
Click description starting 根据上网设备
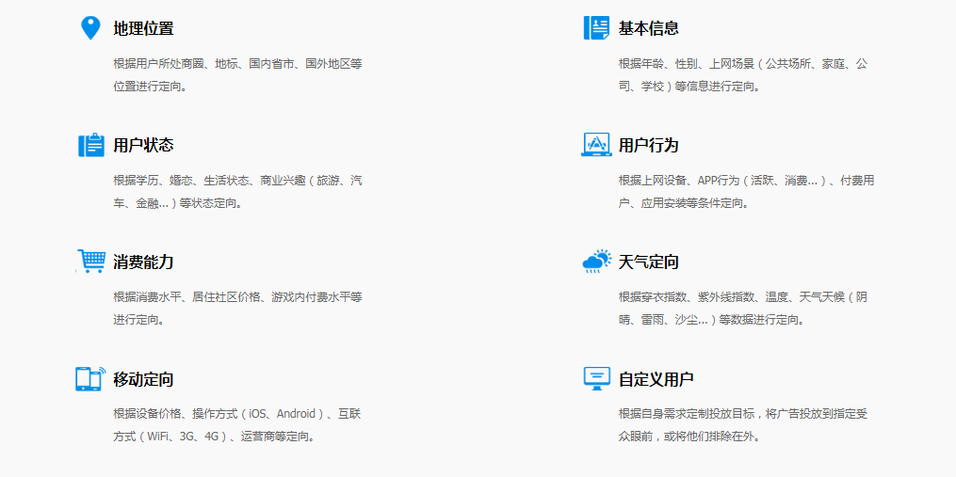pyautogui.click(x=747, y=192)
